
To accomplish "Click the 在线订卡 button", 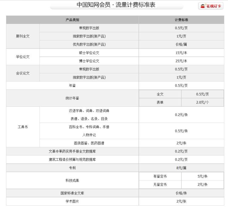I will (x=211, y=6).
